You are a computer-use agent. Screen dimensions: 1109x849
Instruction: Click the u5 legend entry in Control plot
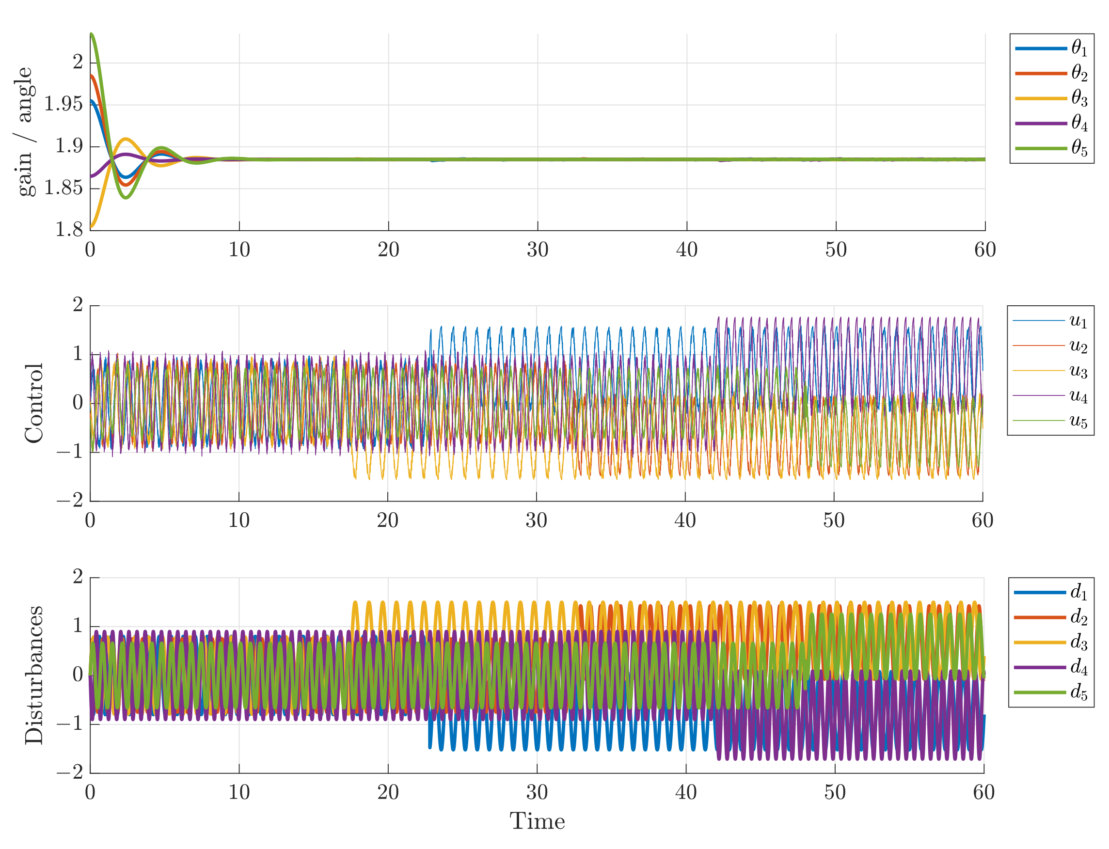click(1049, 420)
